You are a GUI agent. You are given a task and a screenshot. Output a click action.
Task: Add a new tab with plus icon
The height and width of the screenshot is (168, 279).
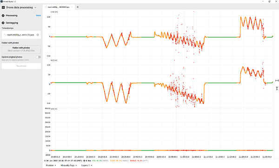tap(78, 7)
